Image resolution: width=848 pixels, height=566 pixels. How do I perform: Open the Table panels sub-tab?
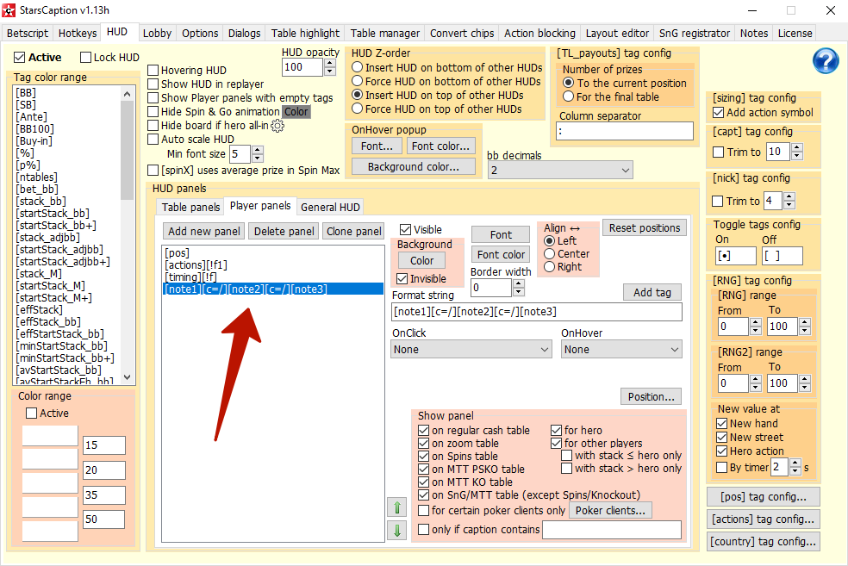tap(190, 207)
